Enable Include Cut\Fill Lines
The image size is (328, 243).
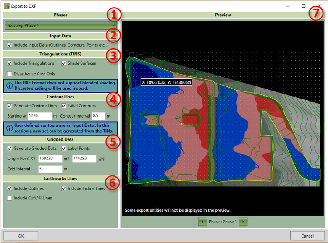10,198
